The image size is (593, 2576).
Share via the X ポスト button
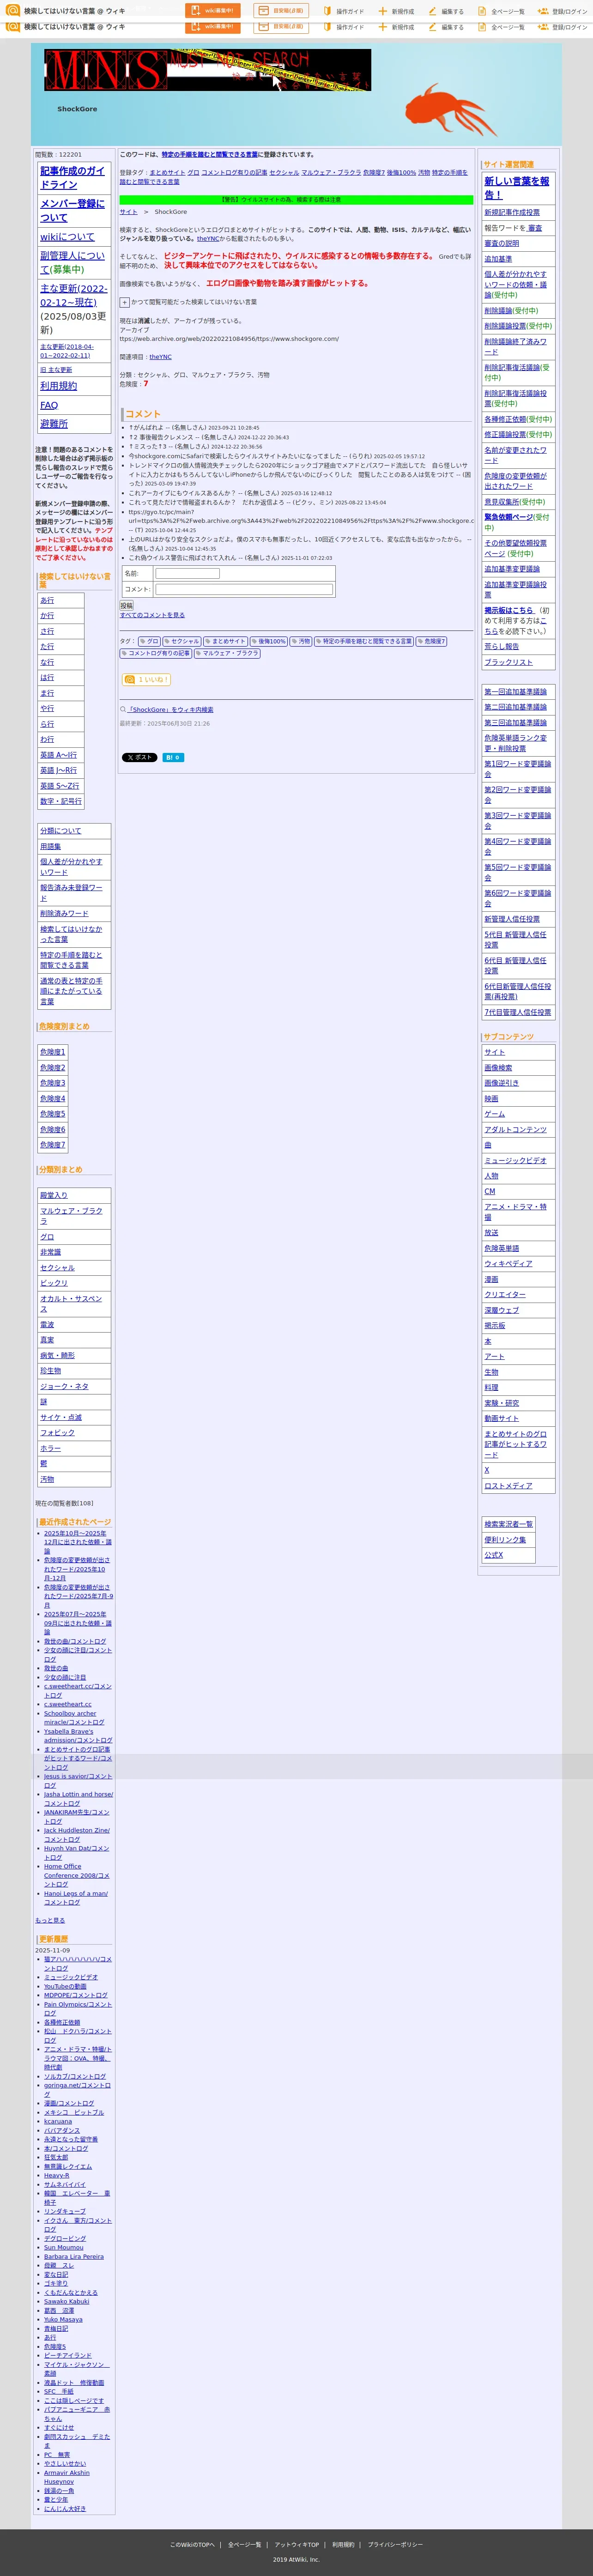[139, 757]
